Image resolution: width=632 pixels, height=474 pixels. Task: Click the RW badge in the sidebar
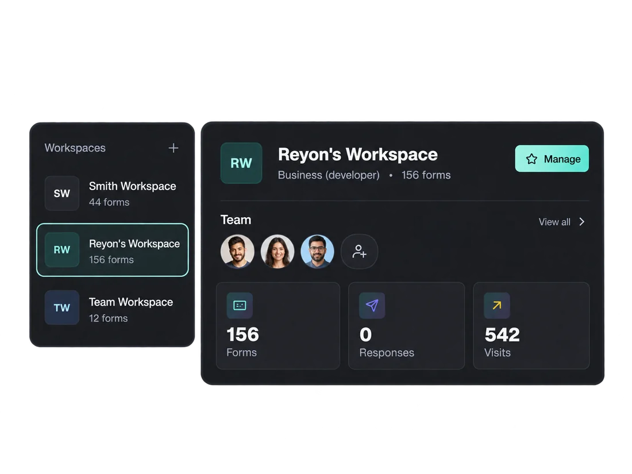pyautogui.click(x=61, y=249)
